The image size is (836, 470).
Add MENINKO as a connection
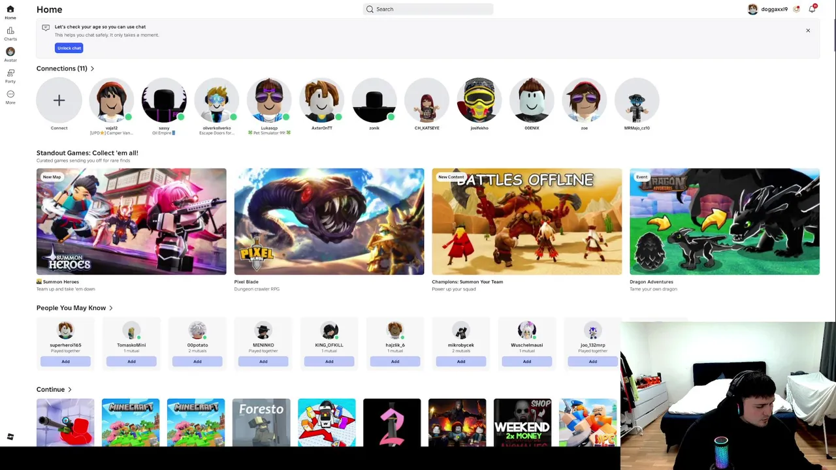(263, 362)
